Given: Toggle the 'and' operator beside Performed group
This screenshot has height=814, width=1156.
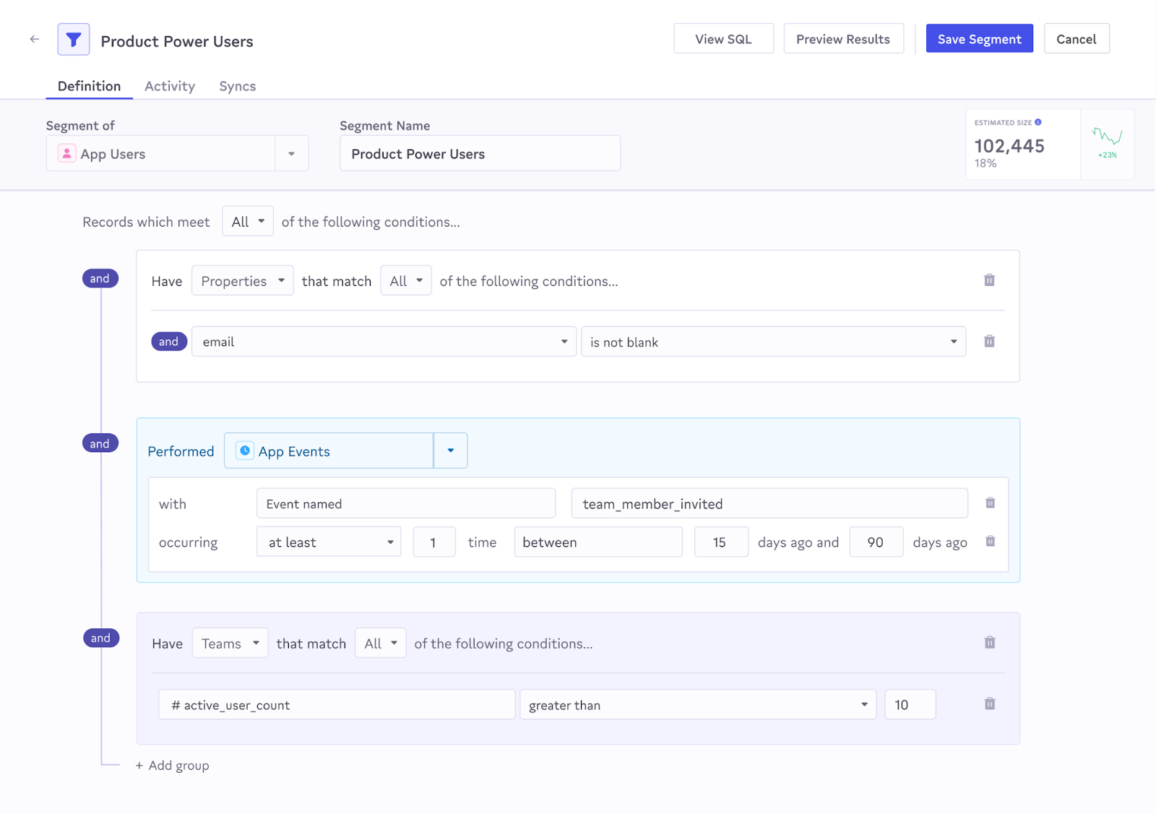Looking at the screenshot, I should pos(100,443).
